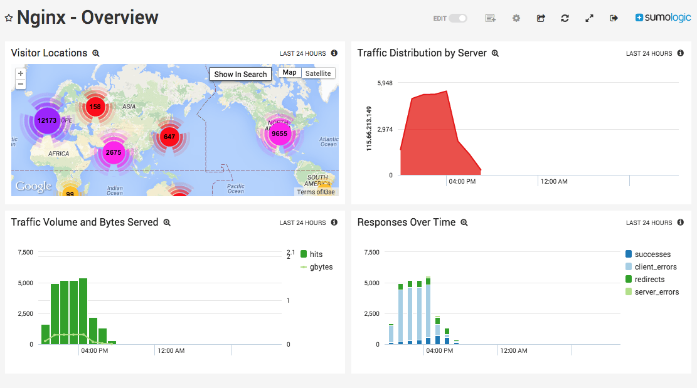
Task: Open Visitor Locations panel in search magnifier
Action: (x=95, y=53)
